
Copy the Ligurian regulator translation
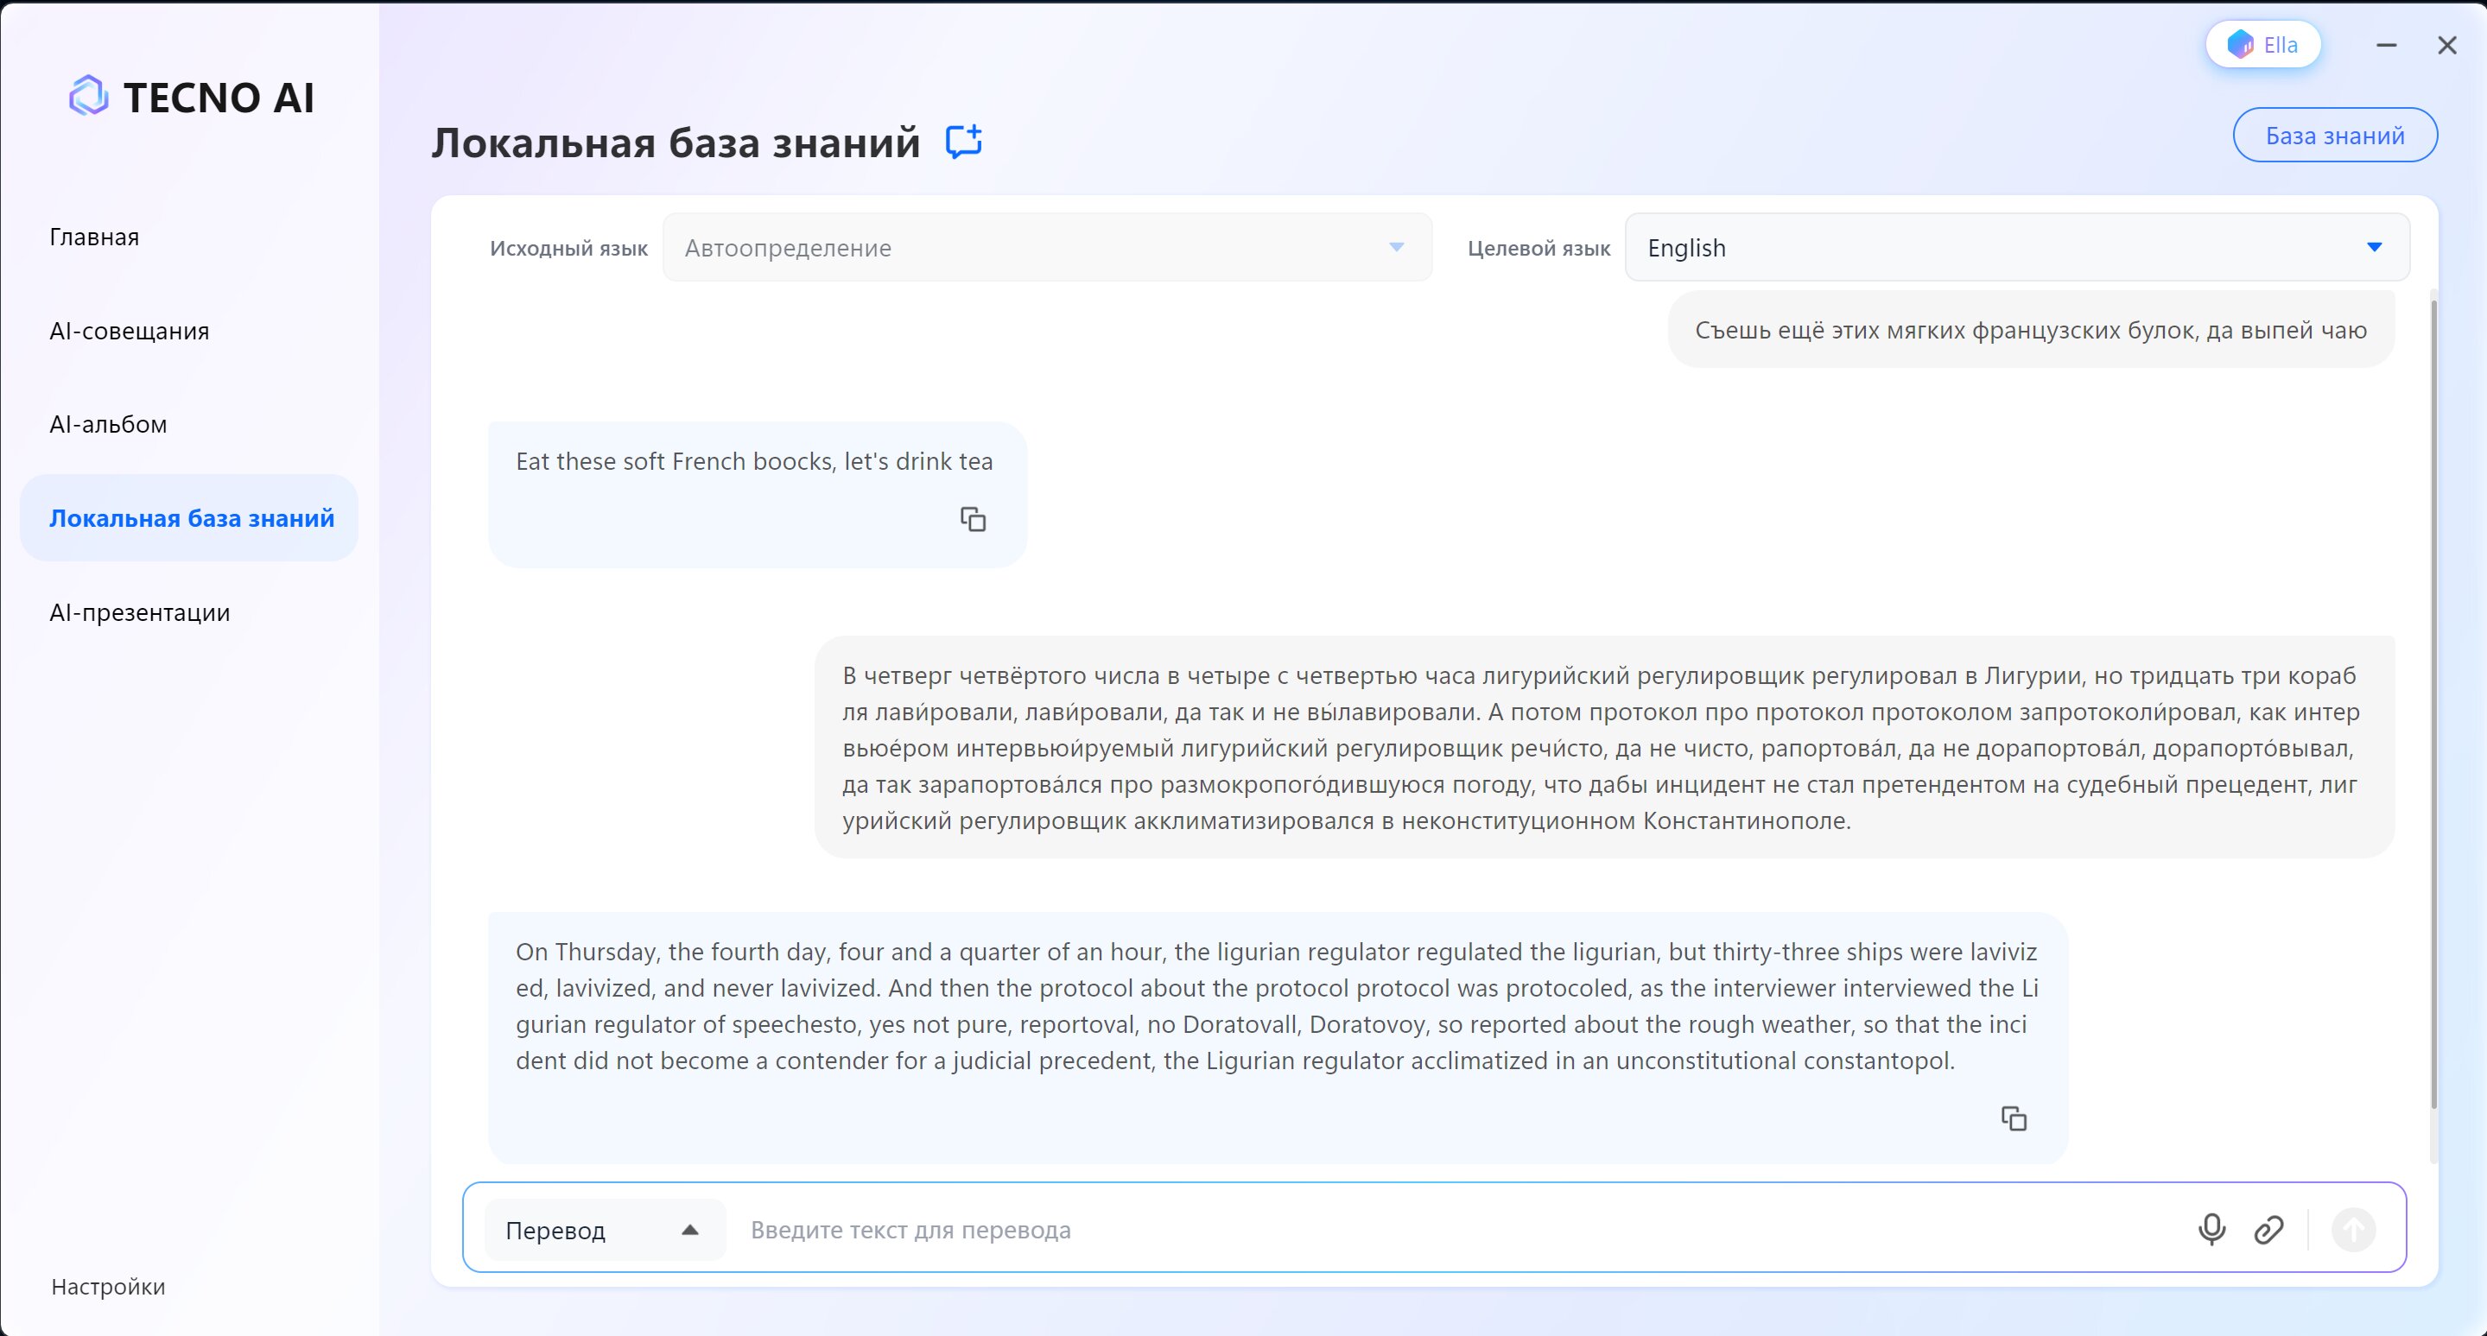2013,1119
